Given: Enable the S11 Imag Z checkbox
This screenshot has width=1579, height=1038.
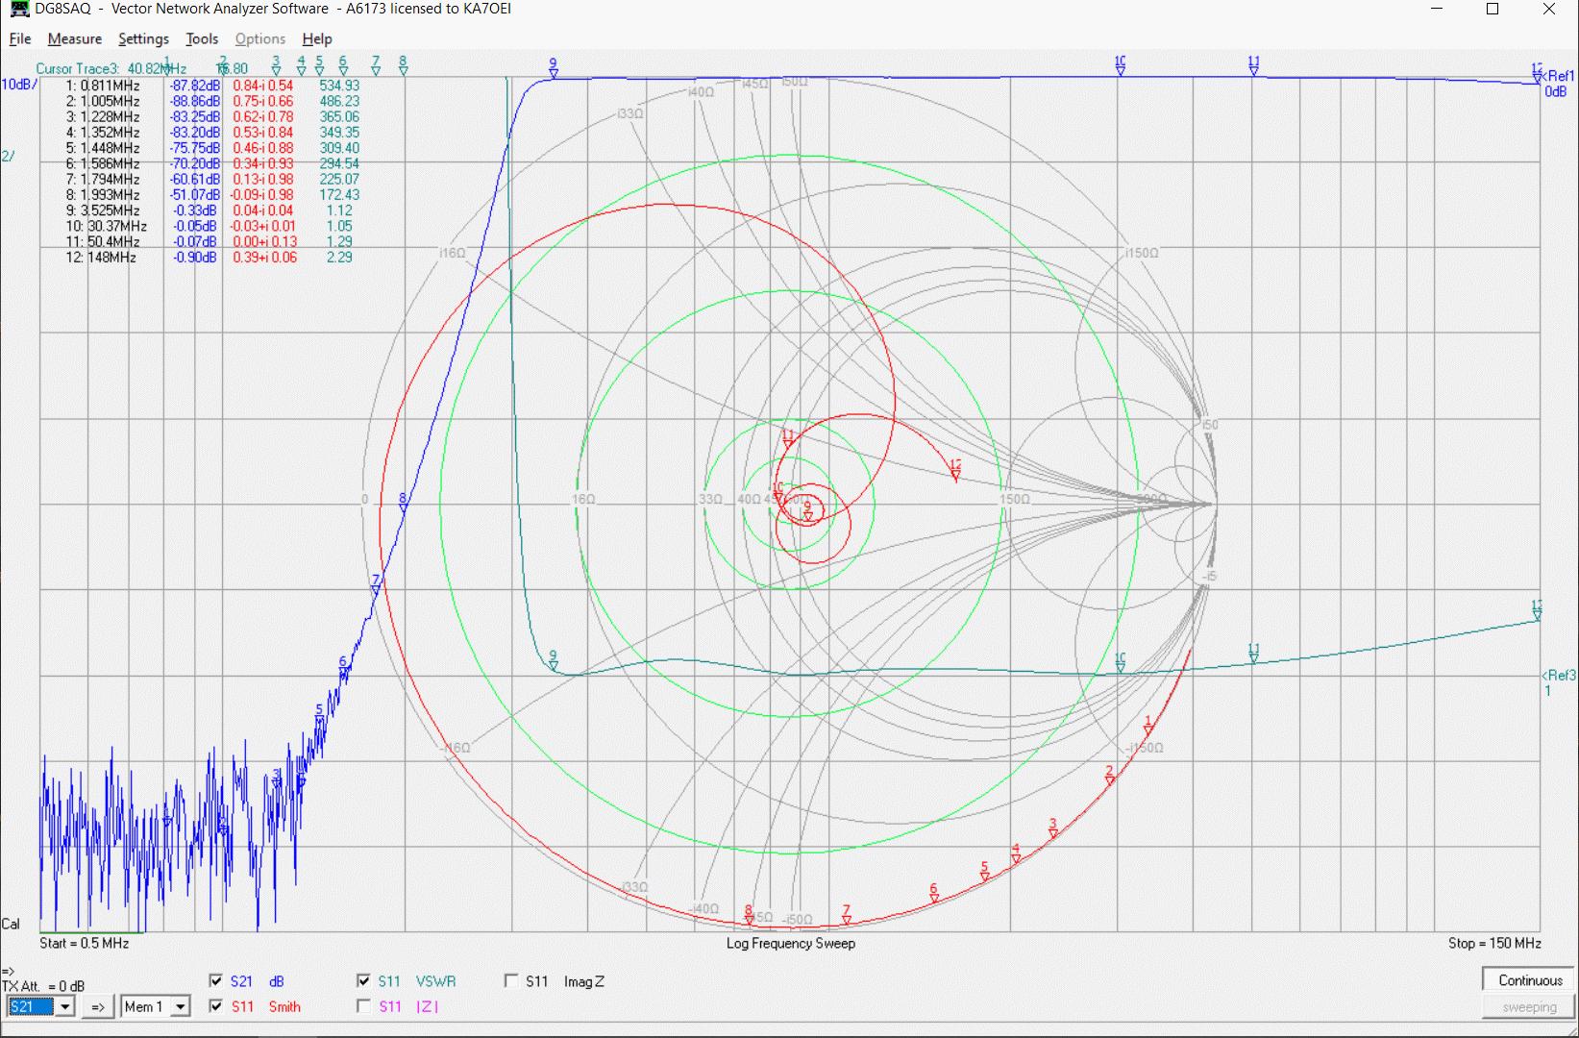Looking at the screenshot, I should pos(511,980).
